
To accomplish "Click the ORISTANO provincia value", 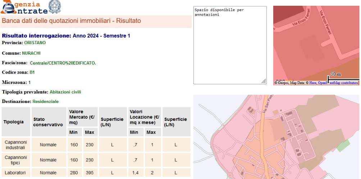I will pos(35,43).
